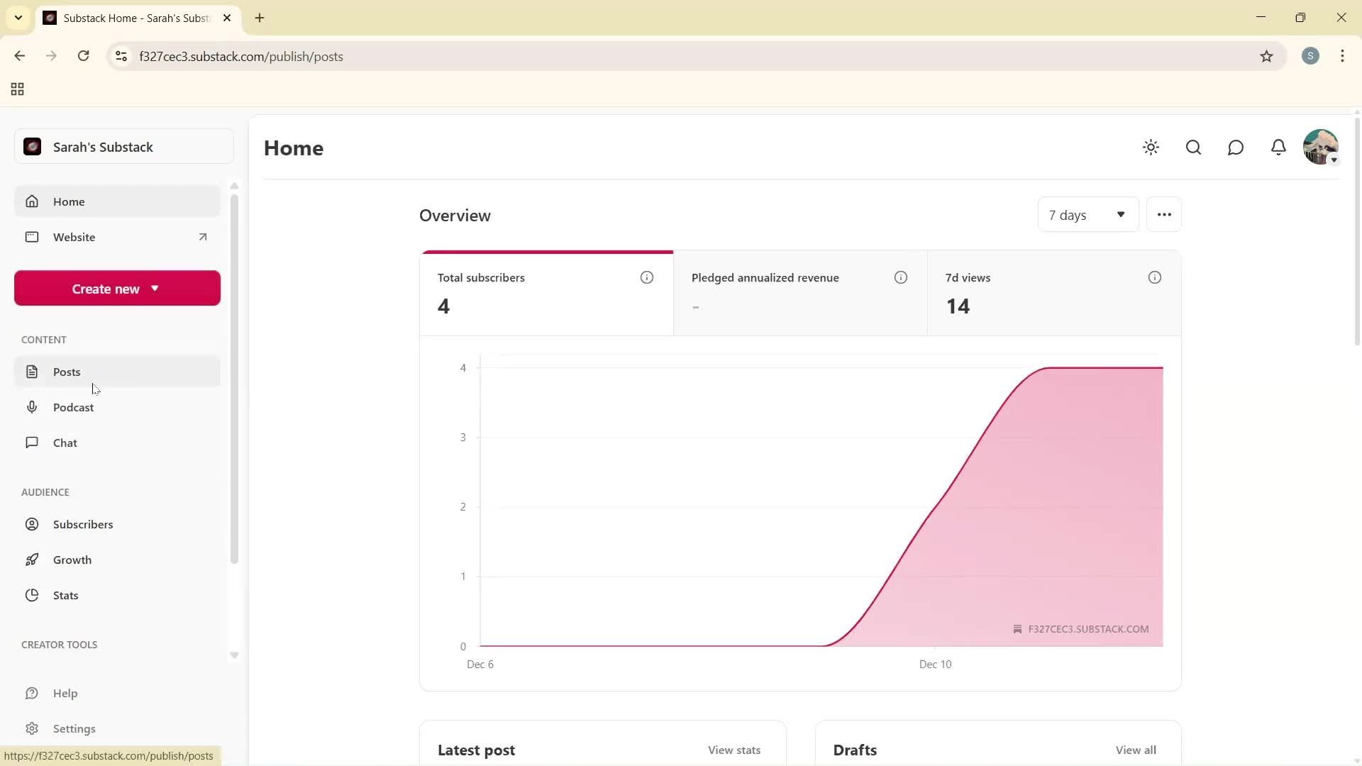Image resolution: width=1362 pixels, height=766 pixels.
Task: Open the Overview three-dot options menu
Action: [x=1163, y=213]
